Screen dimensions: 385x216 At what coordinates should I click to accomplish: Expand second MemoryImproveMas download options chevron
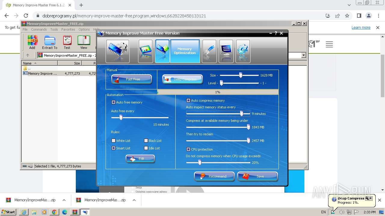click(x=134, y=200)
